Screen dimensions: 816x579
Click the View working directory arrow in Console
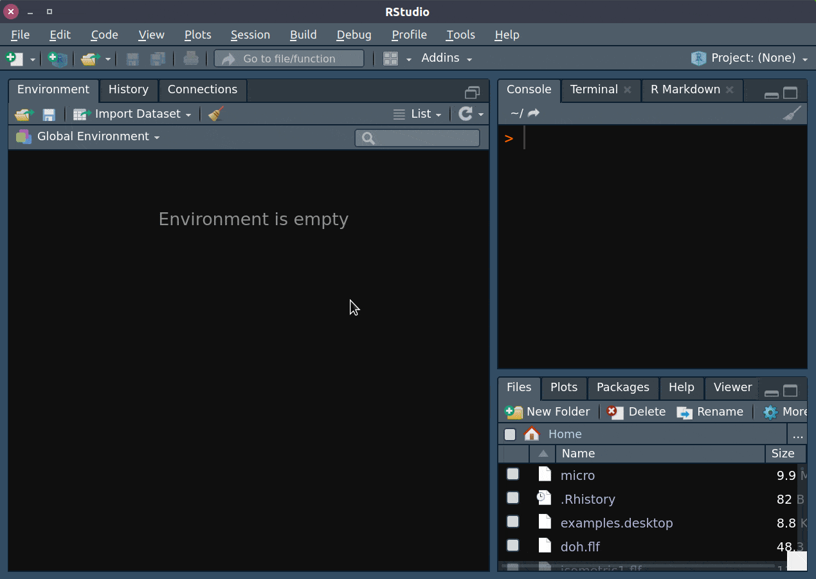[533, 113]
